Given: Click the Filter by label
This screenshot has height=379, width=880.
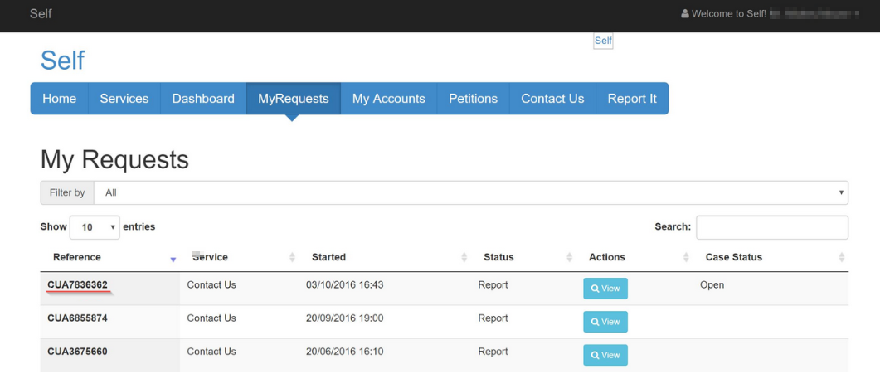Looking at the screenshot, I should (x=67, y=192).
